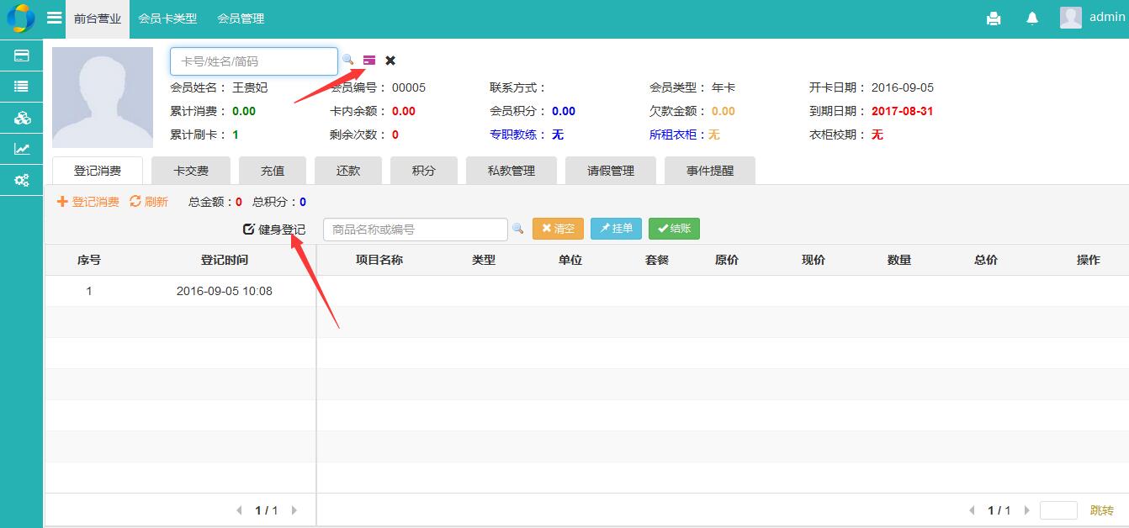Open the admin user menu
Image resolution: width=1129 pixels, height=528 pixels.
point(1092,18)
